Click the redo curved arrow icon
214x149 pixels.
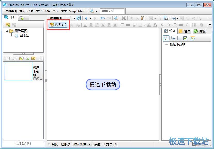point(109,18)
